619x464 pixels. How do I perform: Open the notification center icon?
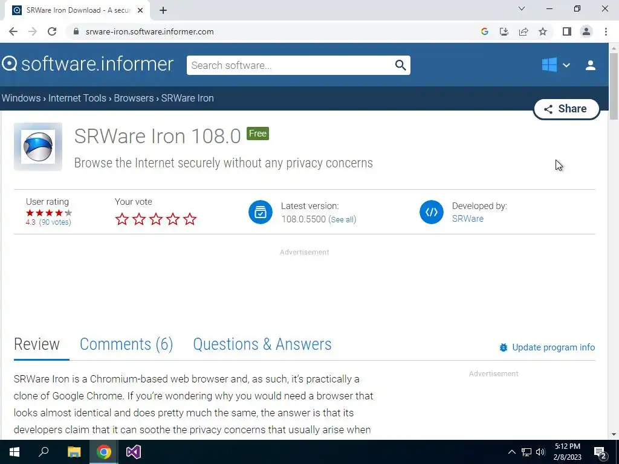(x=600, y=453)
